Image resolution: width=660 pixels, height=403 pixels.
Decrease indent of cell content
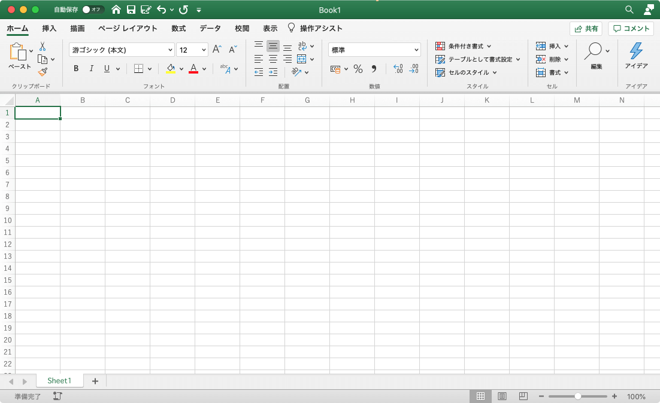(259, 72)
